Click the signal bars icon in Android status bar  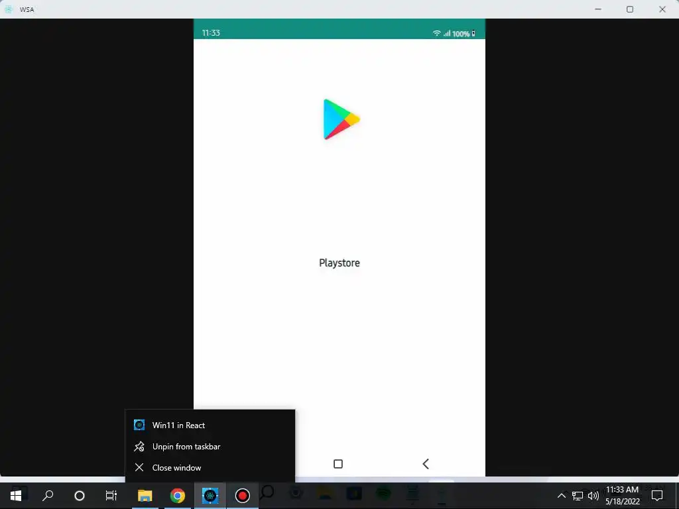point(447,33)
